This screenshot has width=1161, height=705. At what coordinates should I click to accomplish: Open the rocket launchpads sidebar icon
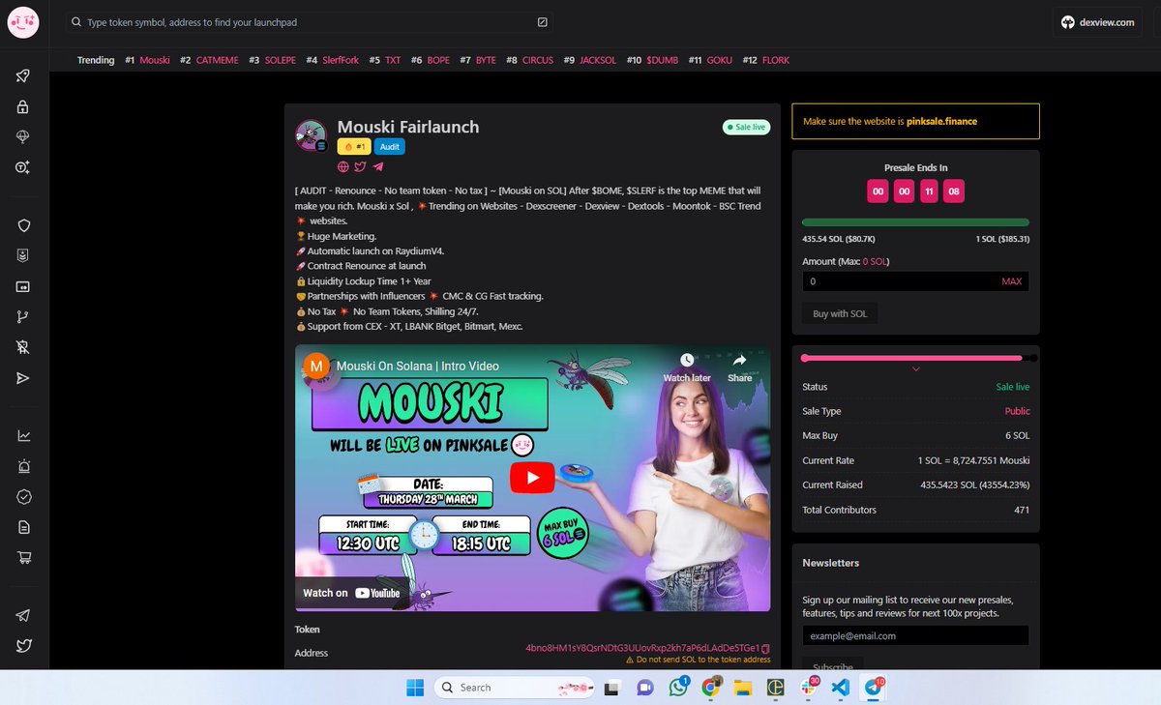23,76
